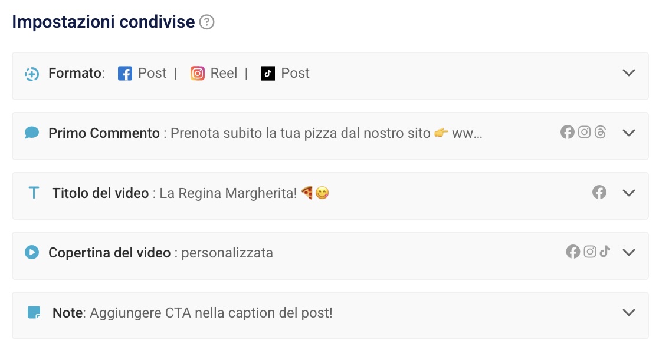Click the Facebook icon in Titolo del video row
The width and height of the screenshot is (659, 347).
tap(599, 192)
